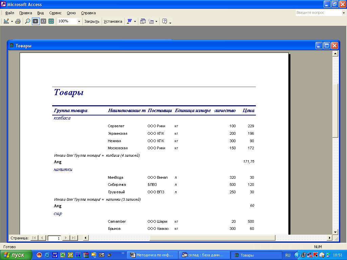Open the Окно menu

click(x=71, y=13)
